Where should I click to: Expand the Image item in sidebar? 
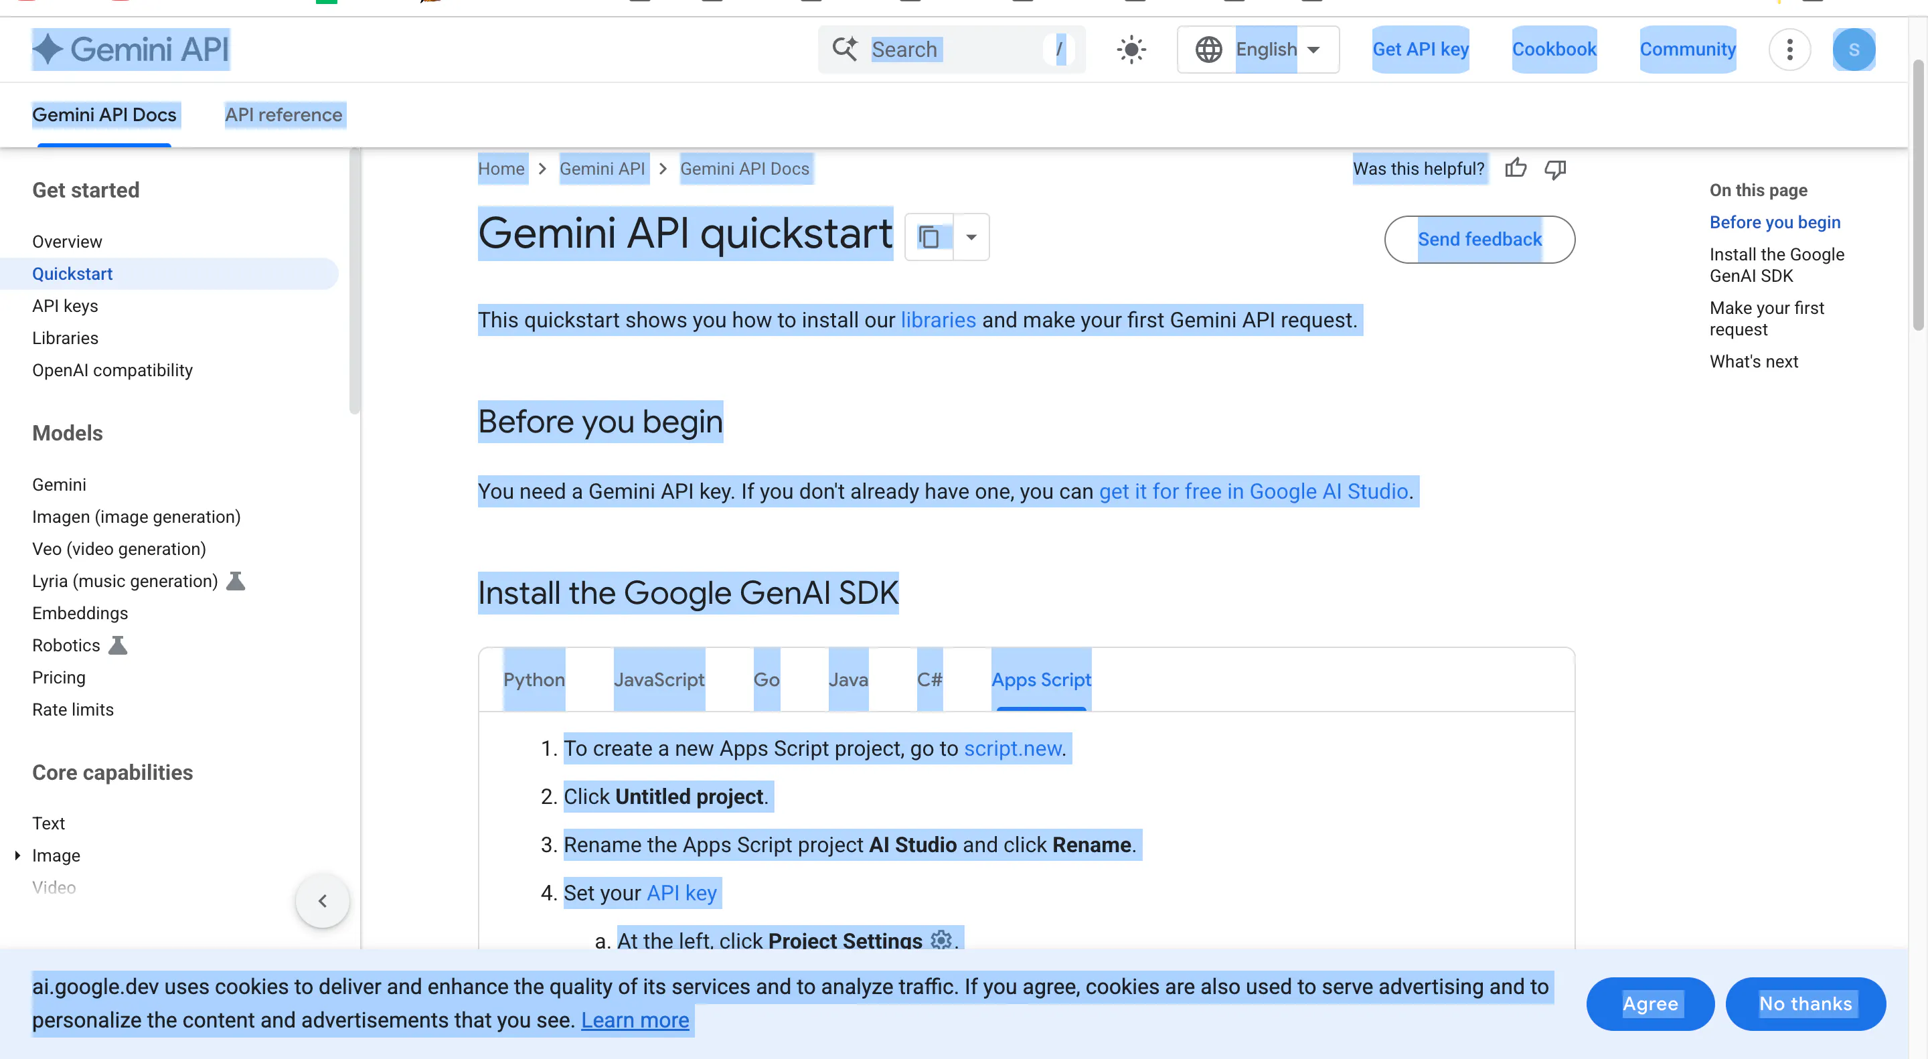(18, 855)
